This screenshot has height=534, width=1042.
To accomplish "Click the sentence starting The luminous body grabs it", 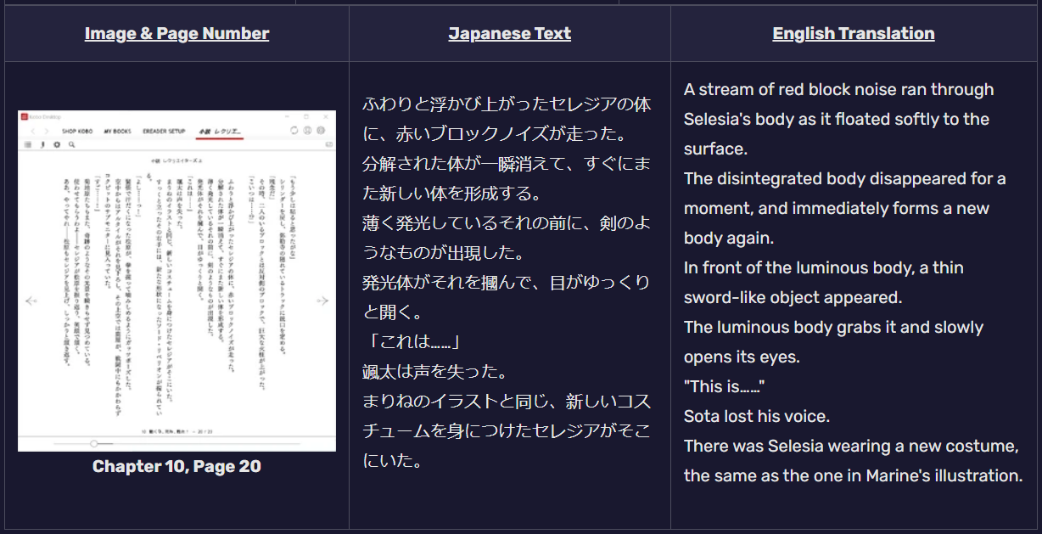I will point(834,342).
